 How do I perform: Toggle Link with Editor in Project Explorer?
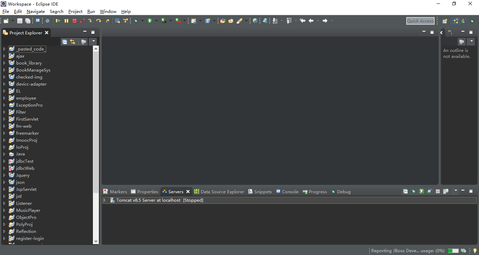pyautogui.click(x=73, y=42)
